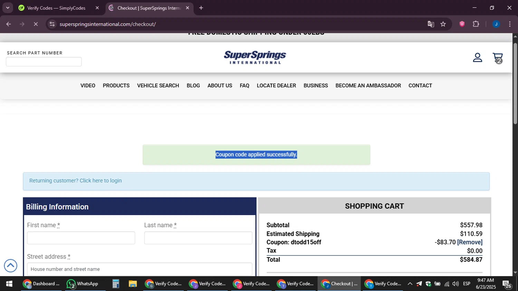The width and height of the screenshot is (518, 291).
Task: Open the ABOUT US page
Action: 220,86
